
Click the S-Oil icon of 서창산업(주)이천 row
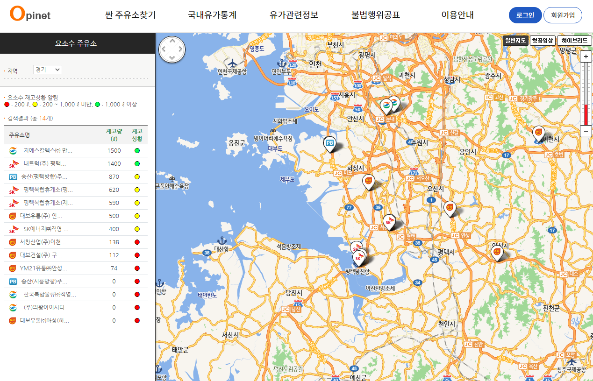point(13,242)
